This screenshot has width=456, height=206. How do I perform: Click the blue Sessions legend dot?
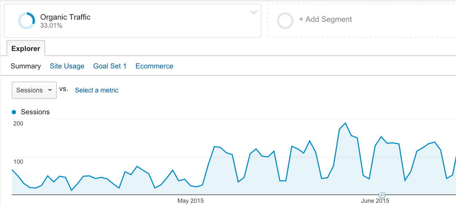click(14, 112)
